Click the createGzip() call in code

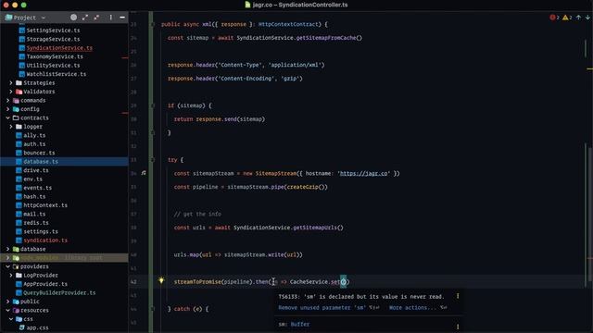(x=308, y=187)
